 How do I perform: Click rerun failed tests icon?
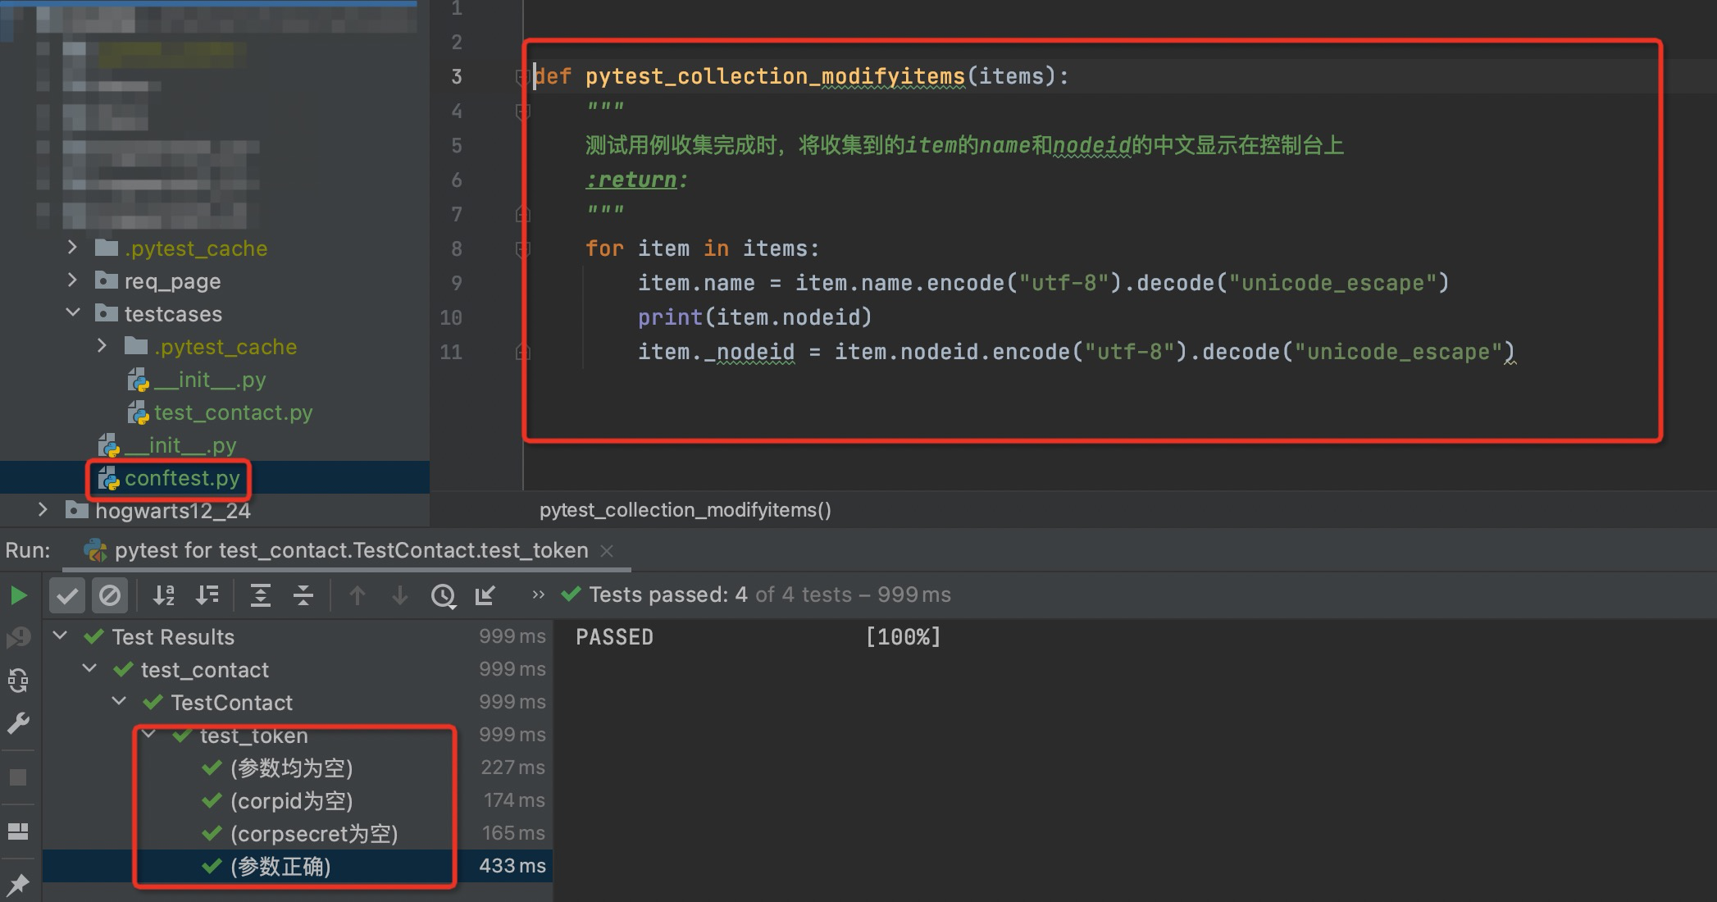click(x=18, y=638)
